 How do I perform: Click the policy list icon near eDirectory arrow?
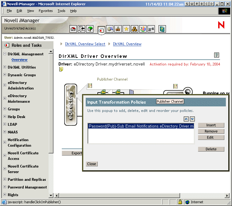click(x=90, y=85)
